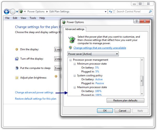Open the File menu
Viewport: 157px width, 130px height.
(x=7, y=18)
